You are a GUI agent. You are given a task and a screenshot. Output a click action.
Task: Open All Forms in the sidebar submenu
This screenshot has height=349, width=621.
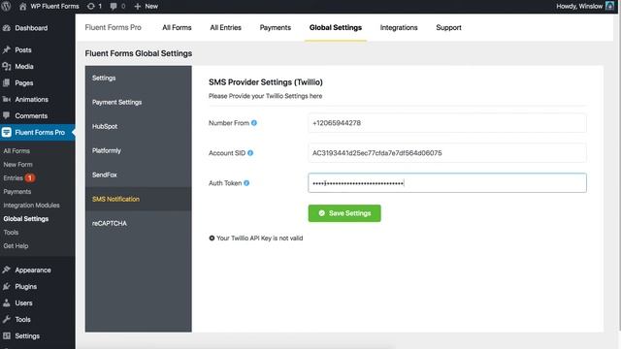16,151
